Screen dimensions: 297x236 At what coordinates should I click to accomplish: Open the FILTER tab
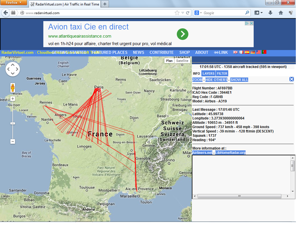point(222,73)
